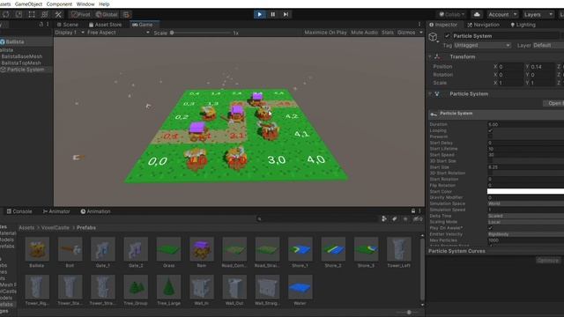
Task: Click search by type icon in Project
Action: 384,218
